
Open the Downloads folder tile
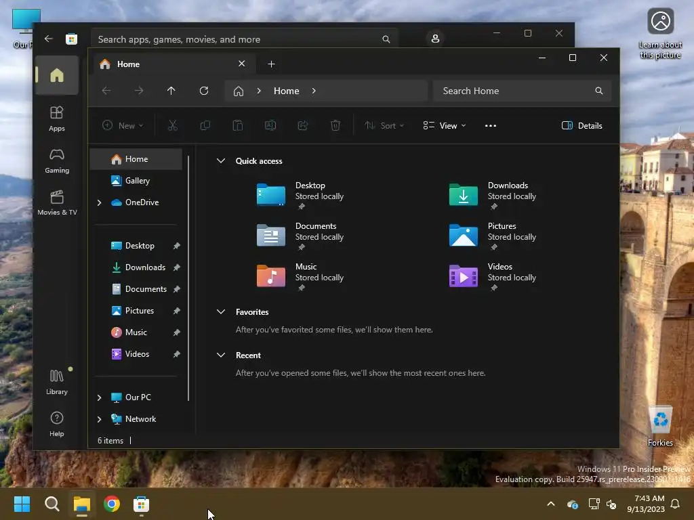pyautogui.click(x=493, y=194)
